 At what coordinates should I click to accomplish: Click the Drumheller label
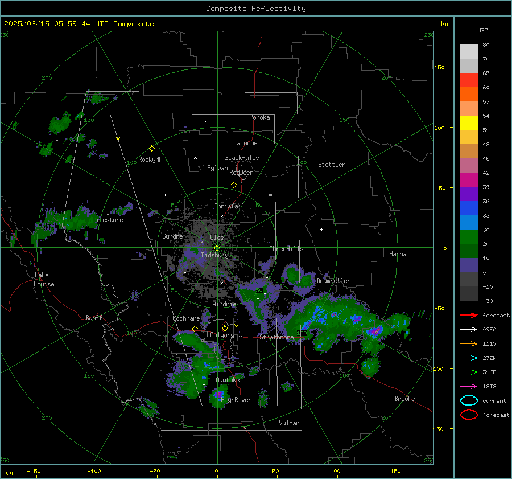(x=333, y=281)
